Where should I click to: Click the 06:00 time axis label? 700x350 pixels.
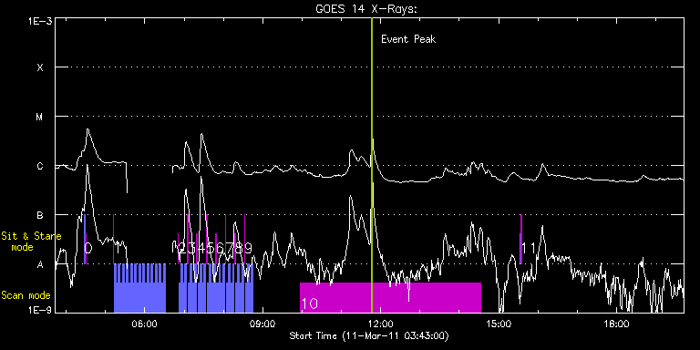point(145,324)
